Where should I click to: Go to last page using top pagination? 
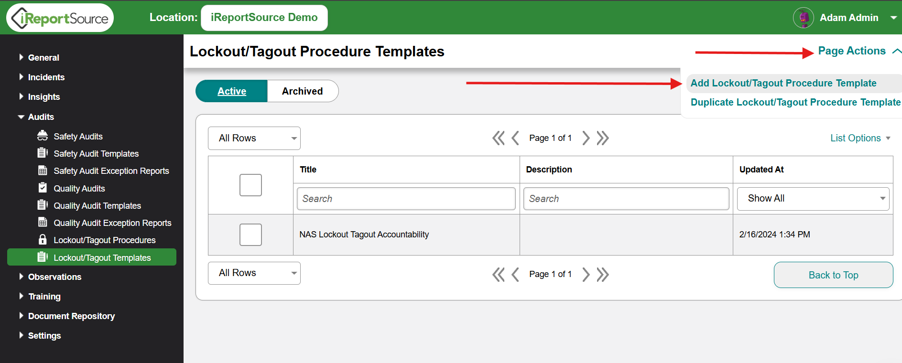pyautogui.click(x=603, y=138)
